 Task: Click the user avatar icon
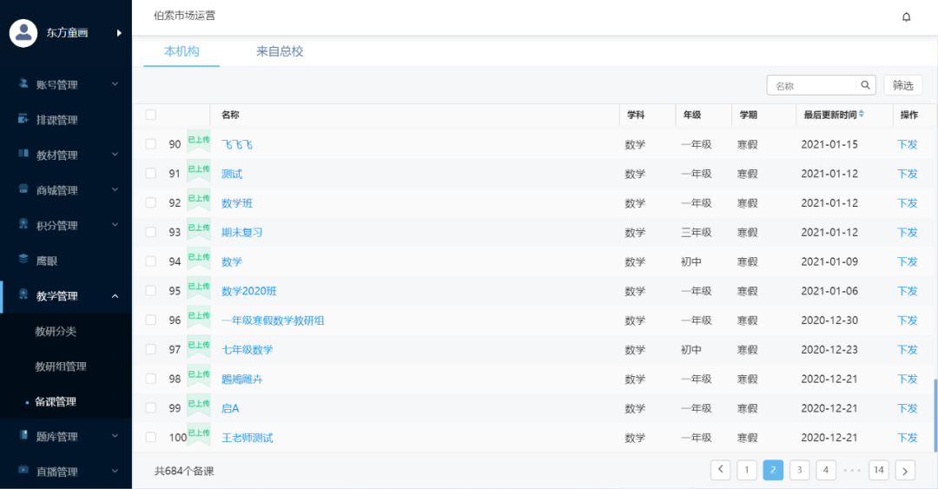click(23, 33)
